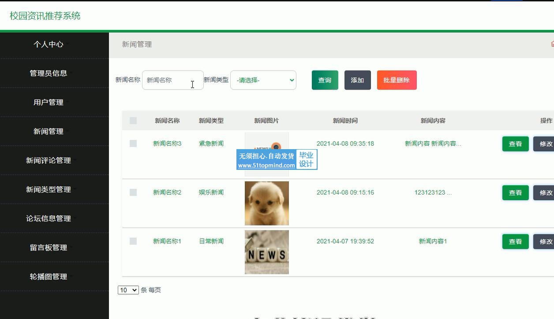Toggle the select-all checkbox in the table header

(133, 120)
